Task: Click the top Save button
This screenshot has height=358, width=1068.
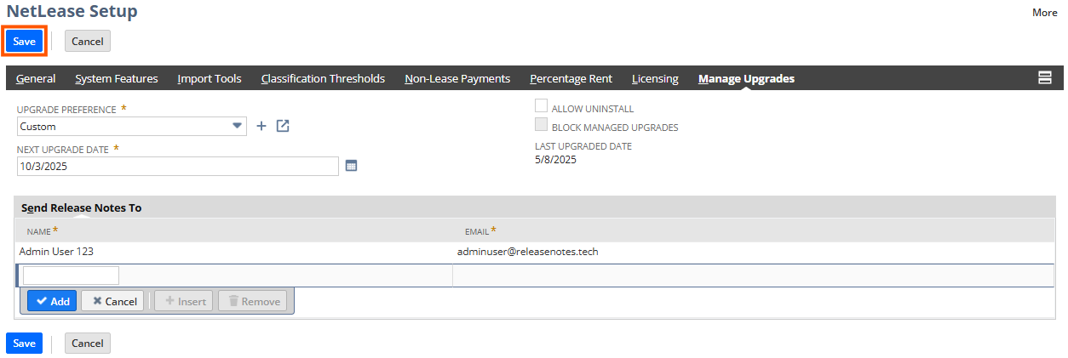Action: [x=24, y=41]
